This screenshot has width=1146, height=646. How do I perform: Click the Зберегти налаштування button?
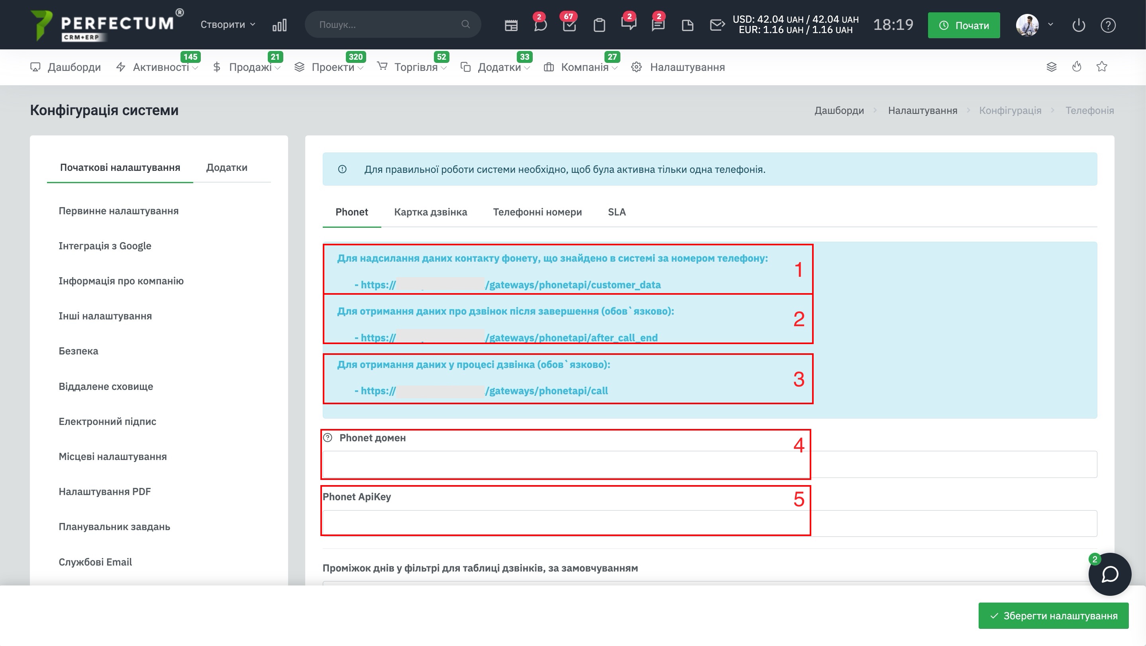(x=1053, y=615)
